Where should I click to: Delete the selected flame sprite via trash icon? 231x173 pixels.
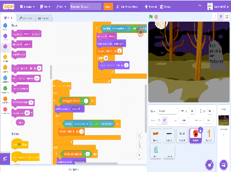pyautogui.click(x=201, y=130)
